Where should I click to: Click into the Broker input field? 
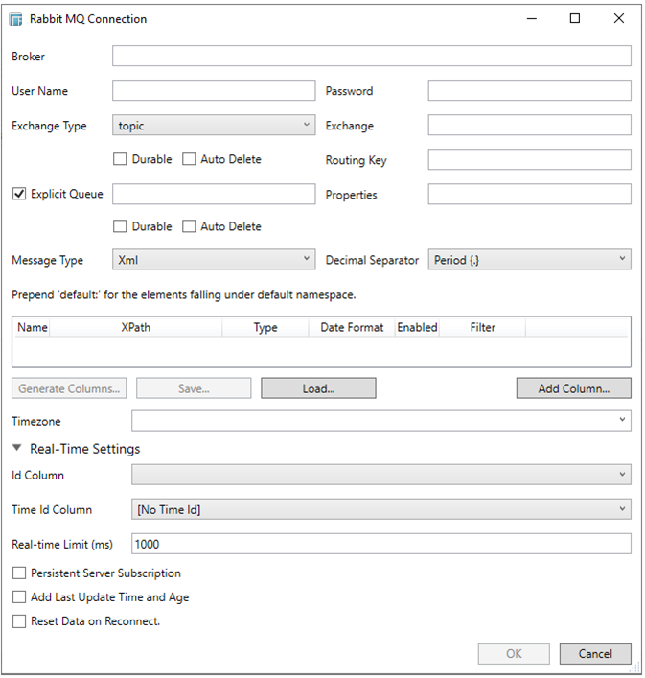372,56
